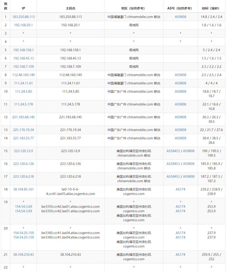Click the 111.24.5.178 IP link

tap(23, 104)
